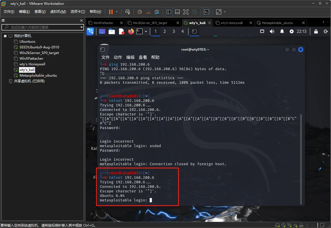The width and height of the screenshot is (331, 228).
Task: Open the 帮助(H) menu in VMware
Action: coord(95,12)
